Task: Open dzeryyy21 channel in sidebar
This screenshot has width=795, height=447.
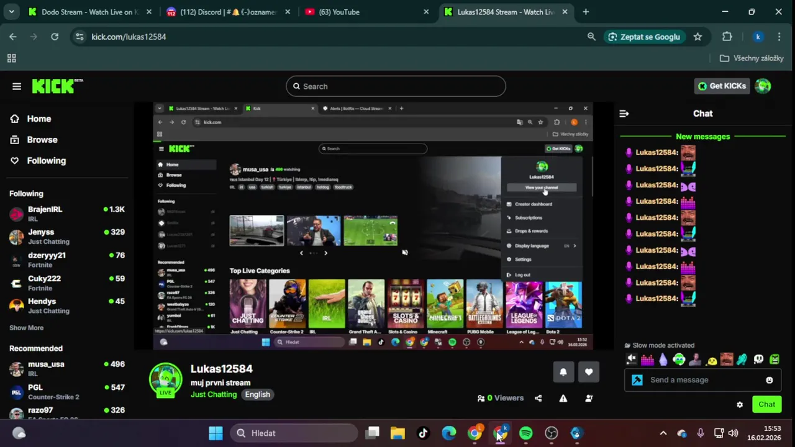Action: [x=67, y=260]
